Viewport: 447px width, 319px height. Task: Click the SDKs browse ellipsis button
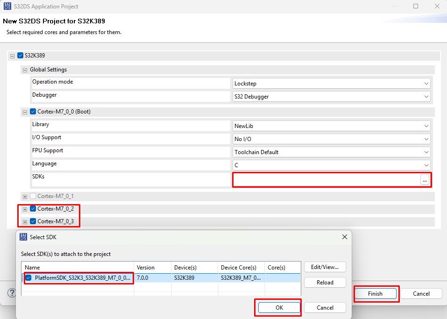coord(425,180)
